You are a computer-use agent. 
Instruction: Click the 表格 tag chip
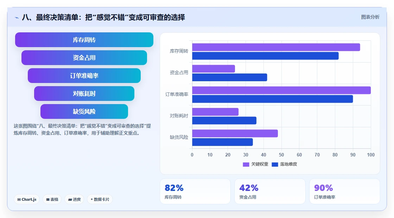coord(52,199)
